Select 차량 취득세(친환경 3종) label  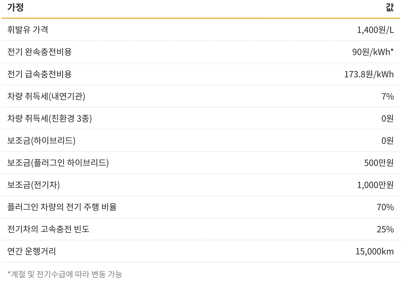(x=49, y=119)
